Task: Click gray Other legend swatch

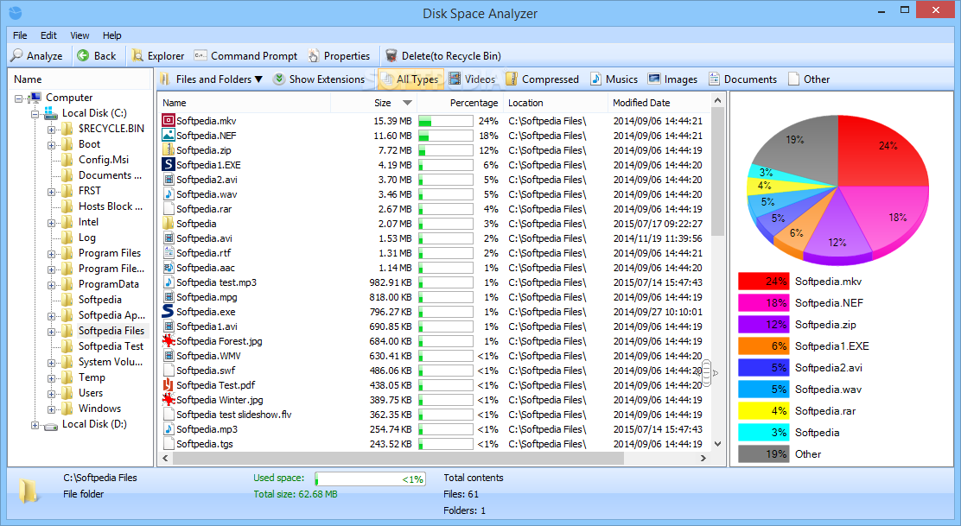Action: (763, 454)
